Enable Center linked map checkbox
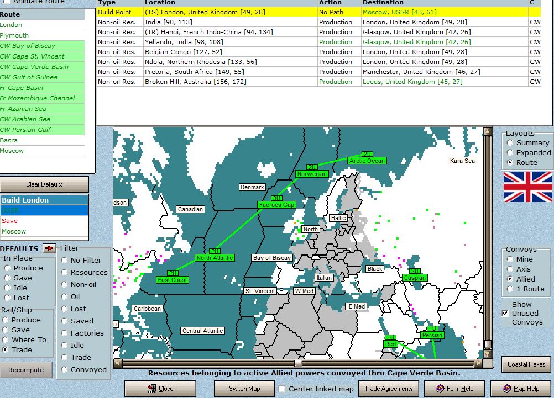This screenshot has height=398, width=554. tap(281, 389)
